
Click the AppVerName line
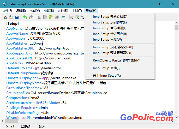33,33
